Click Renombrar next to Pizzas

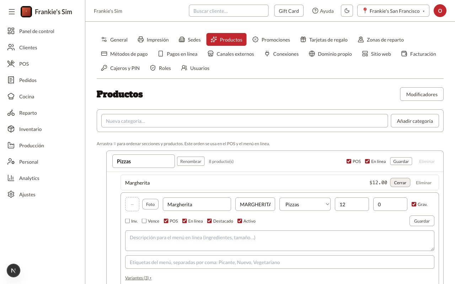[191, 161]
